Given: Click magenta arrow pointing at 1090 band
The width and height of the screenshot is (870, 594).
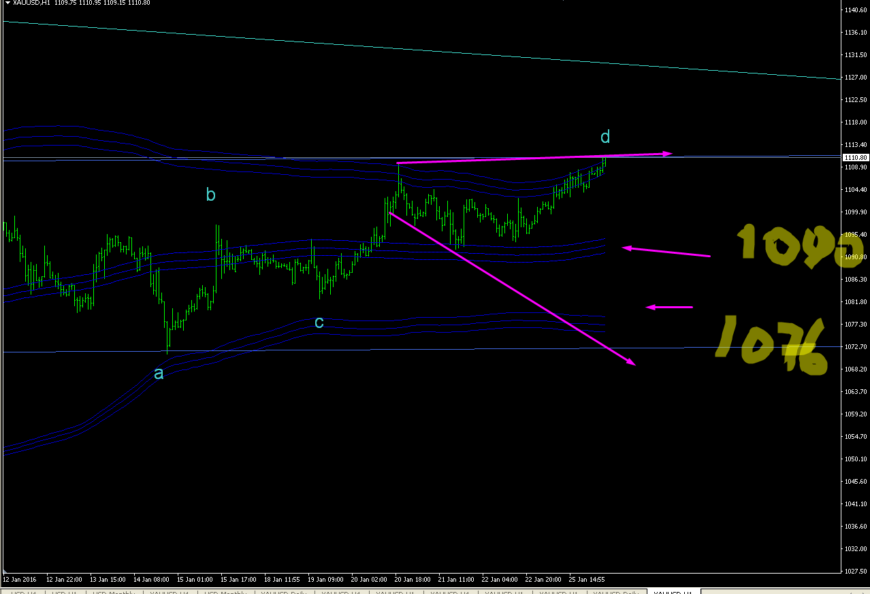Looking at the screenshot, I should click(x=666, y=252).
